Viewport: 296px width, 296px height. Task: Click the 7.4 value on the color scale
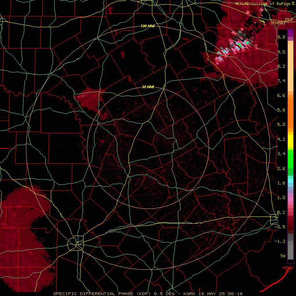[281, 81]
